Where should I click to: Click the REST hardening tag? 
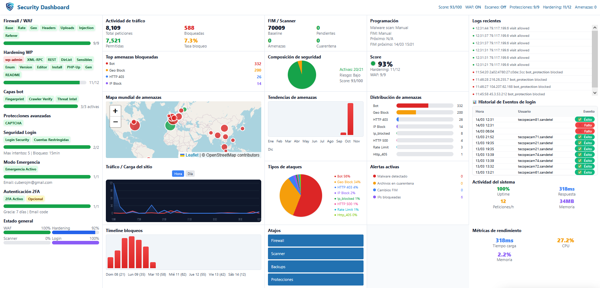pos(52,60)
